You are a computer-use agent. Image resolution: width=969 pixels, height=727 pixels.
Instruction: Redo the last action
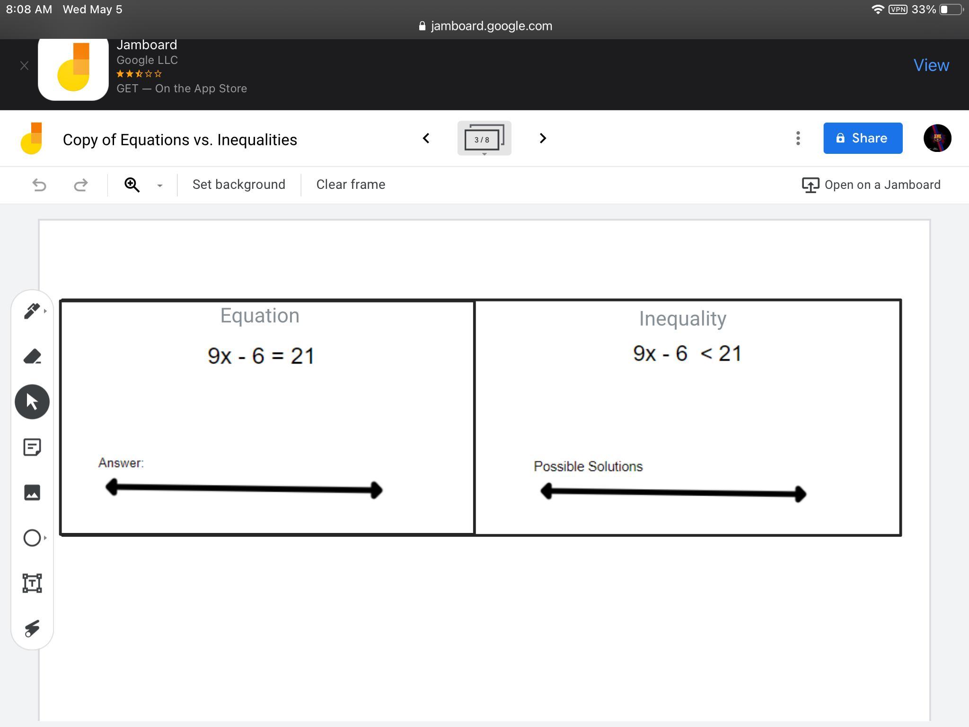81,185
